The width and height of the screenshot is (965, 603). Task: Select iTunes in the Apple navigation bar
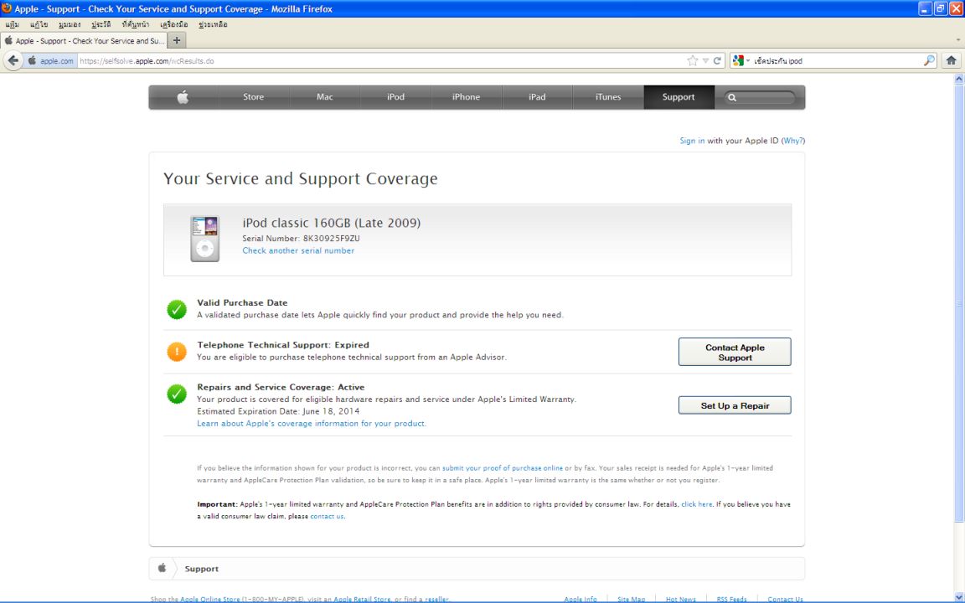608,97
